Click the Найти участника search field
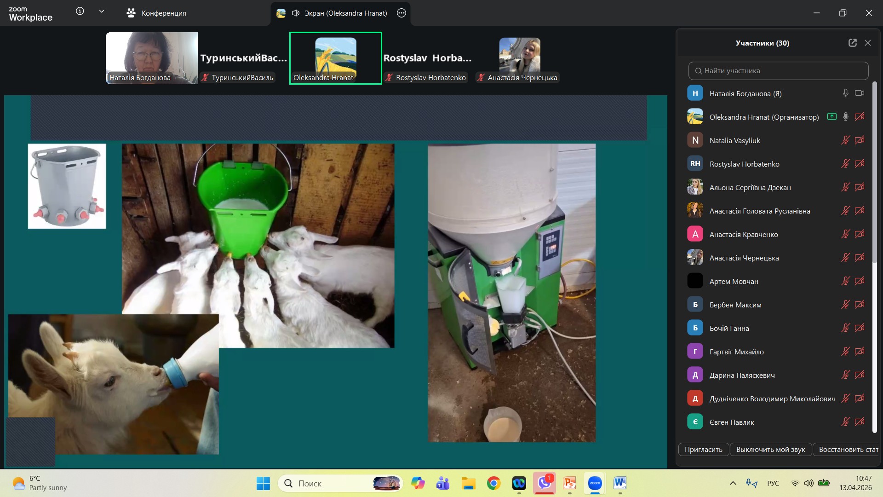This screenshot has height=497, width=883. (x=778, y=71)
